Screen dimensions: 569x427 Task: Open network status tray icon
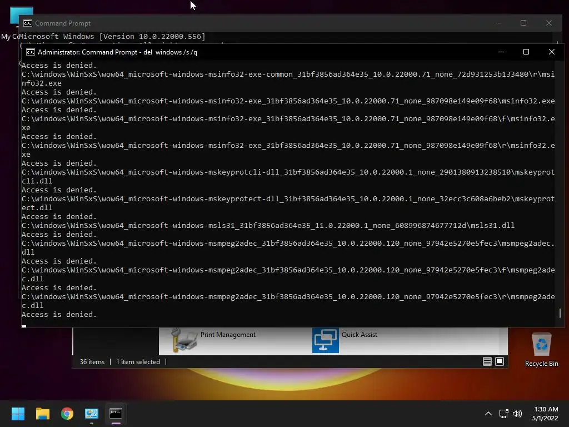pyautogui.click(x=503, y=414)
